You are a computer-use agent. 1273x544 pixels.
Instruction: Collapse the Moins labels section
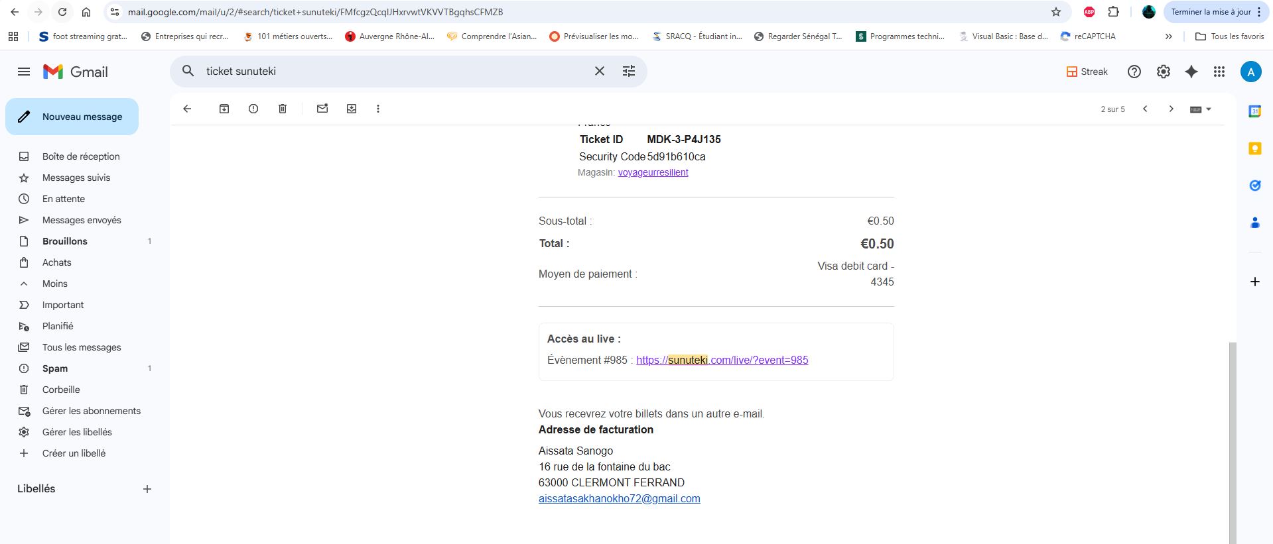[54, 284]
